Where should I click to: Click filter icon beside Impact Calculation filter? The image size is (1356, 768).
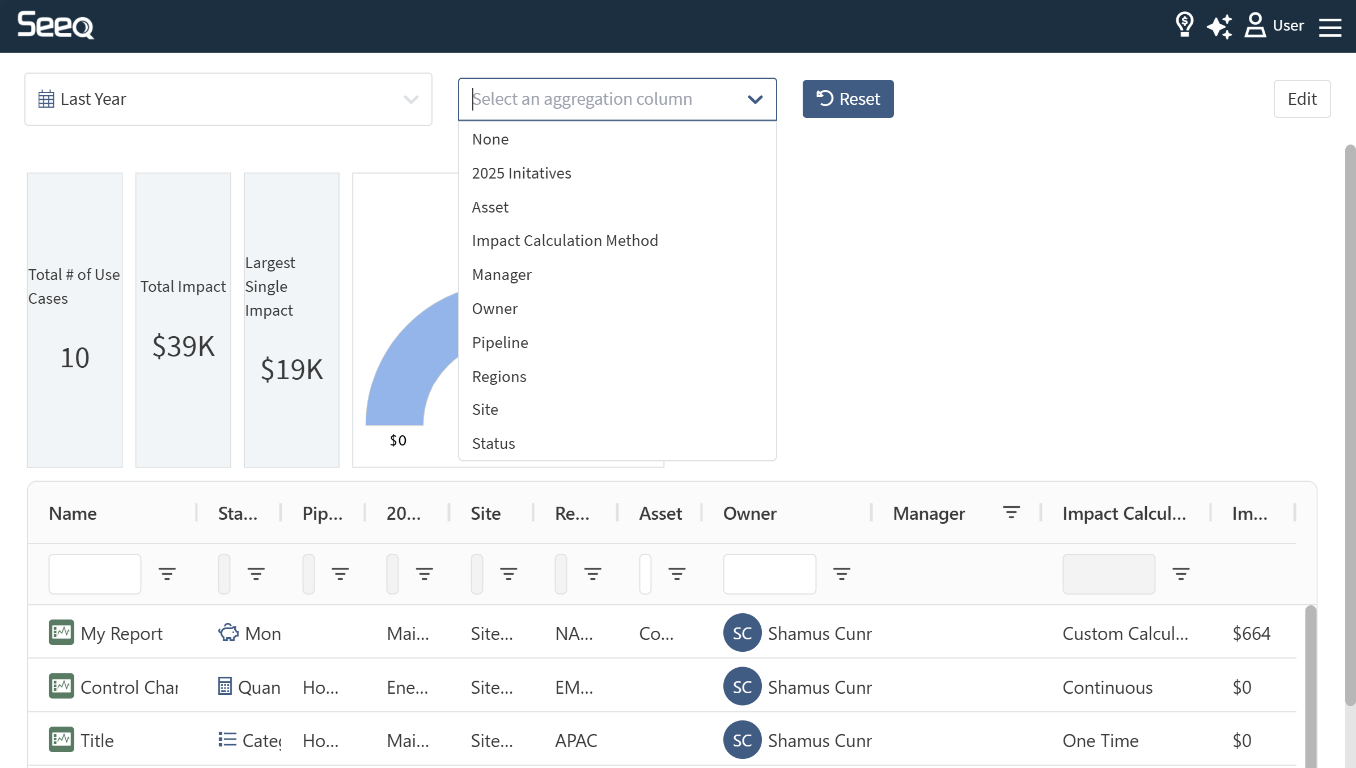(1181, 574)
